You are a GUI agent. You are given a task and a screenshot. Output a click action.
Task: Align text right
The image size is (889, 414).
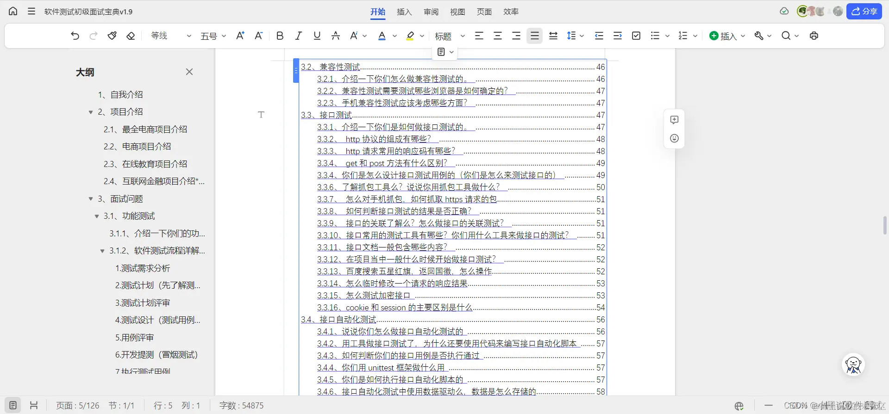[516, 36]
